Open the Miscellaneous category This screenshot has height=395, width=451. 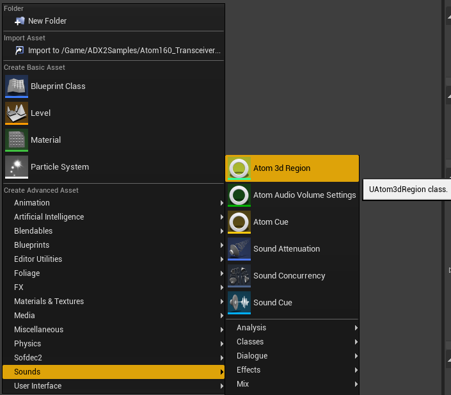pos(113,330)
